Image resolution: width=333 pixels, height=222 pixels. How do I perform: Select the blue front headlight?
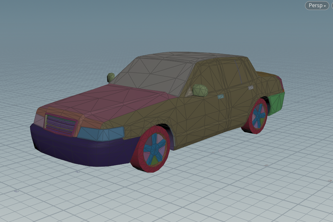[101, 134]
